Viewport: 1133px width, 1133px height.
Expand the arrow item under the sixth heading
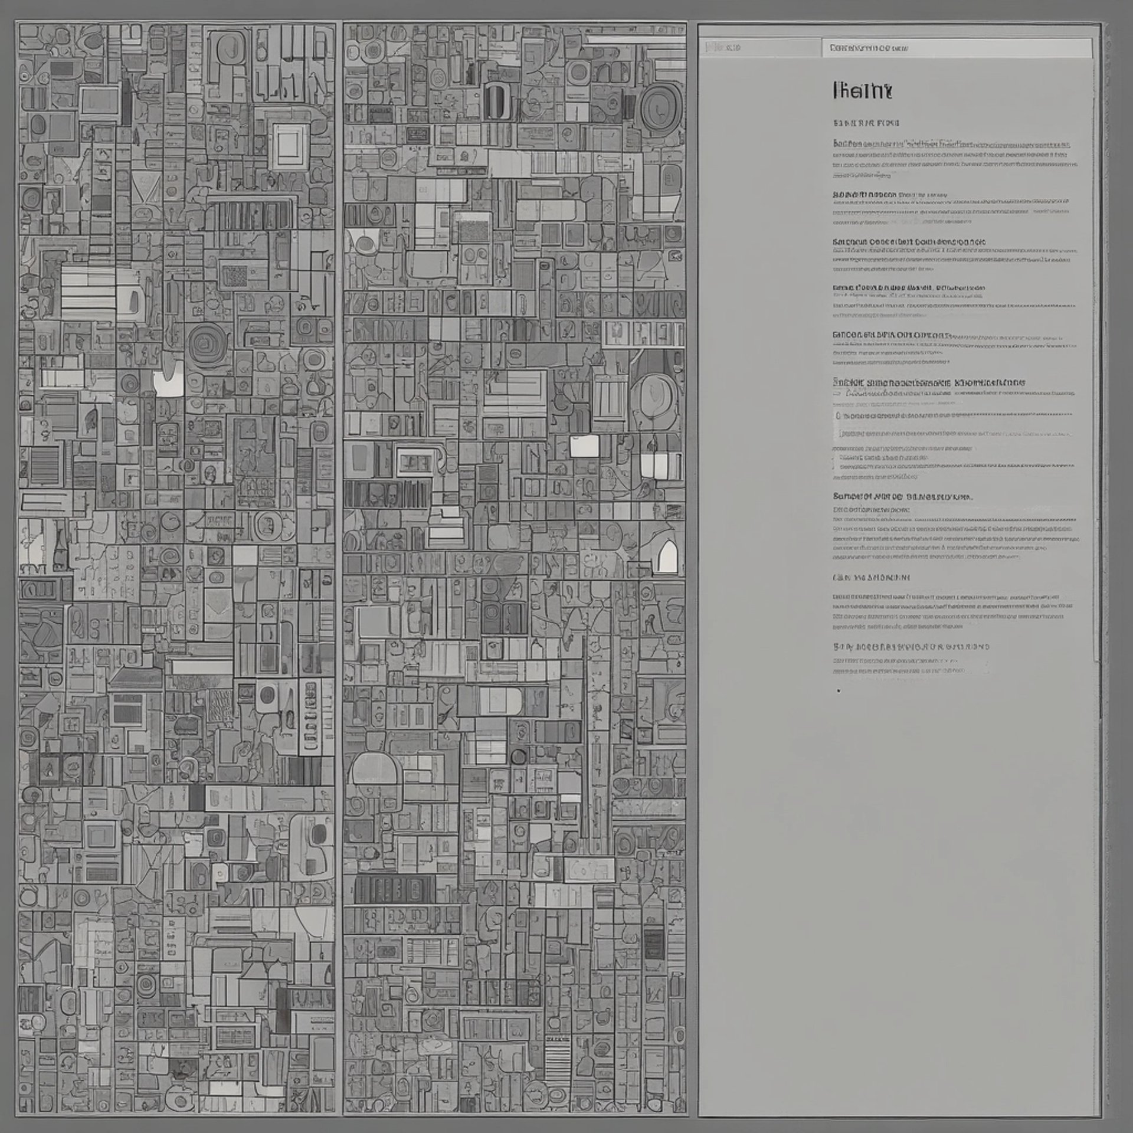[837, 393]
